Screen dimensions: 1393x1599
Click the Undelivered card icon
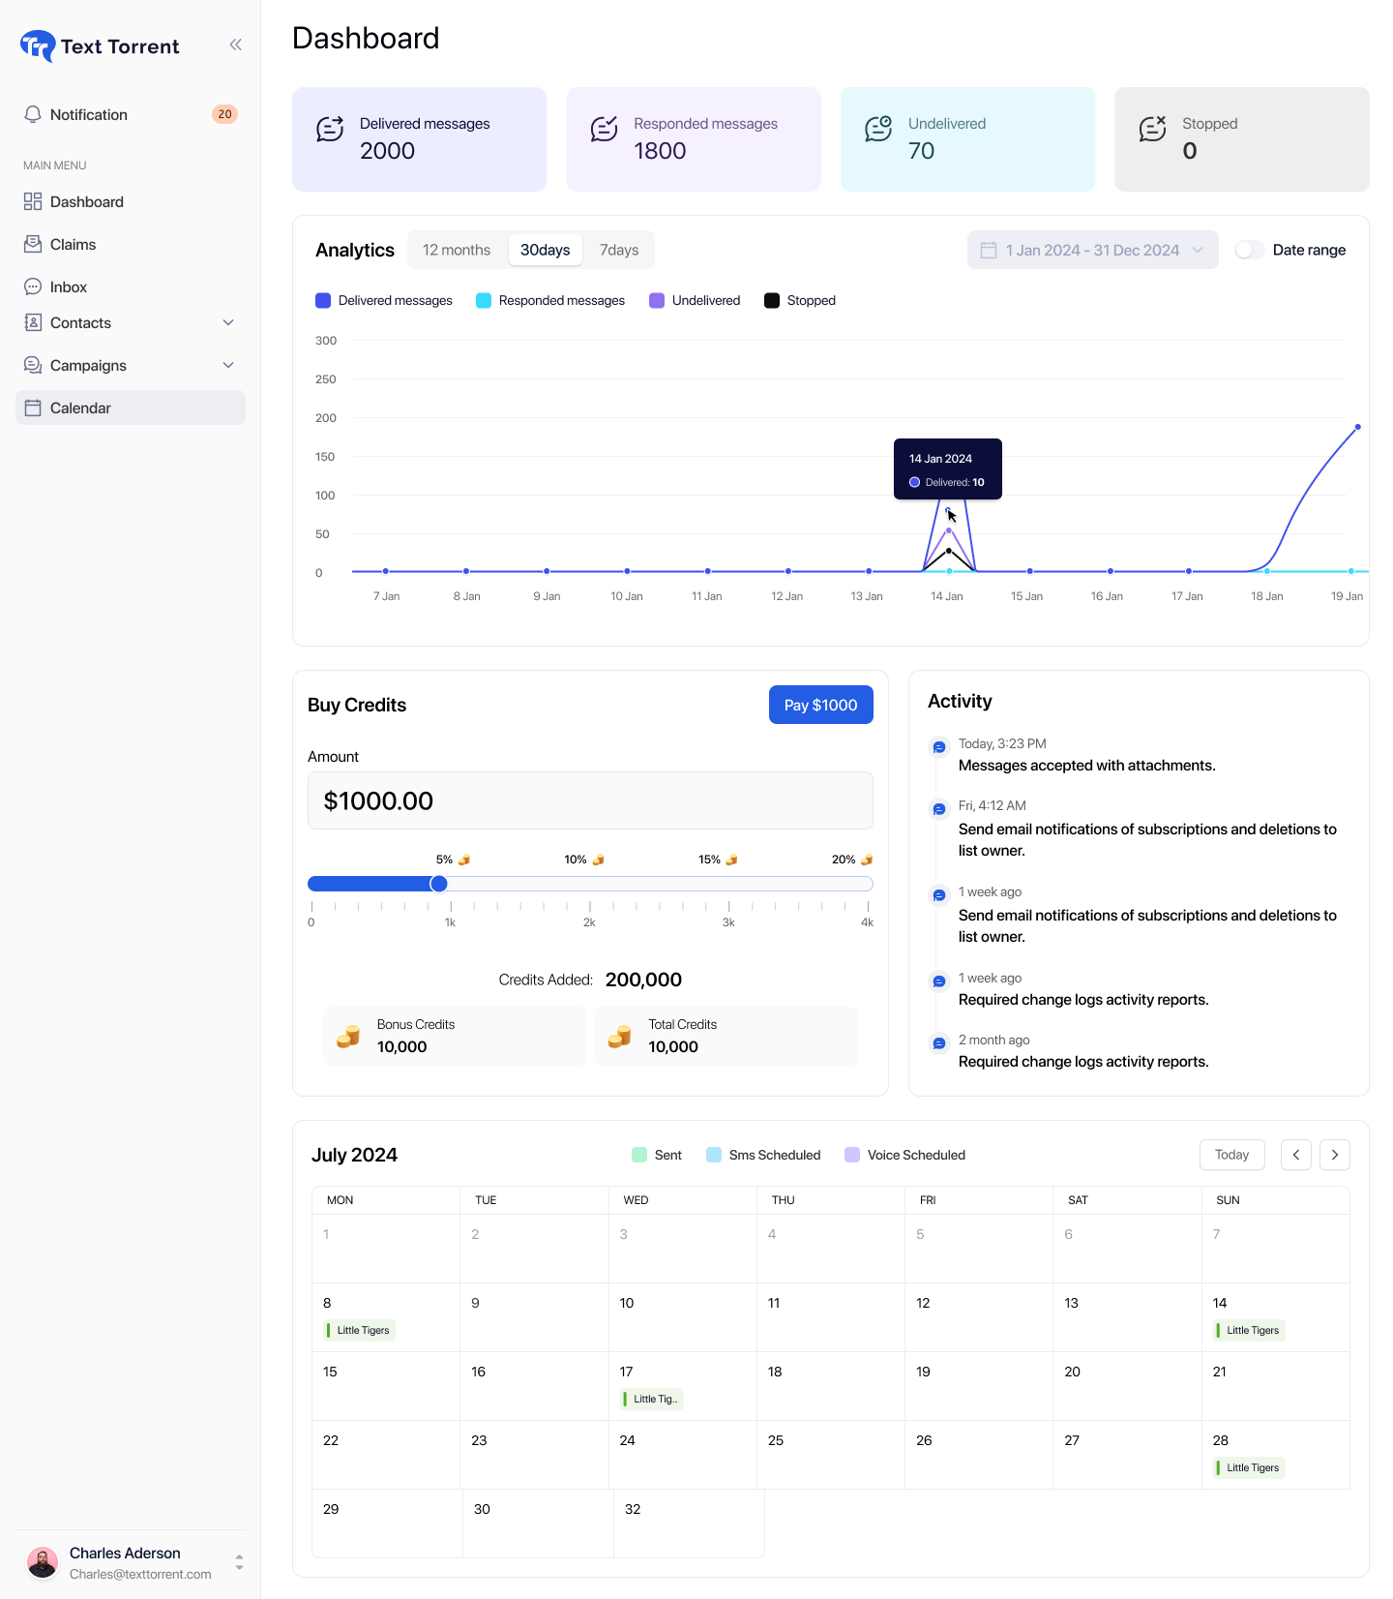[878, 129]
